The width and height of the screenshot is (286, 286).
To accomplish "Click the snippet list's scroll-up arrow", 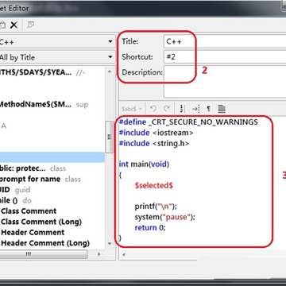I will point(110,71).
